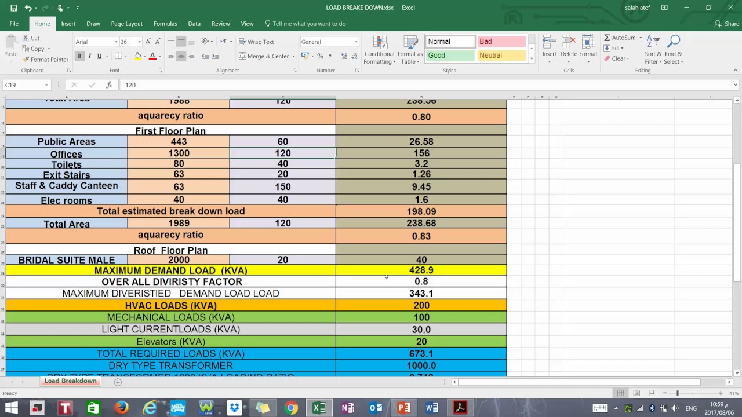Click Increase Font Size icon
The width and height of the screenshot is (742, 417).
tap(148, 42)
